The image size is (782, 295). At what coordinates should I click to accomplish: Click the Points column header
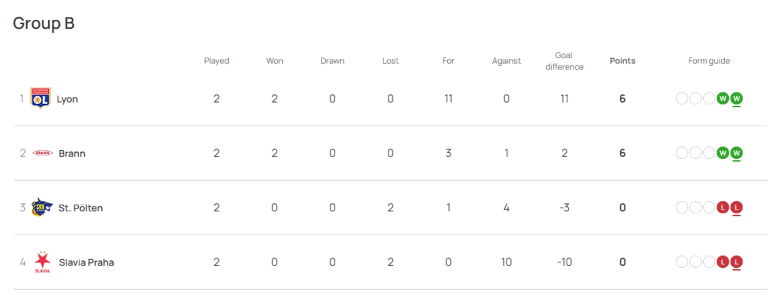[x=622, y=61]
